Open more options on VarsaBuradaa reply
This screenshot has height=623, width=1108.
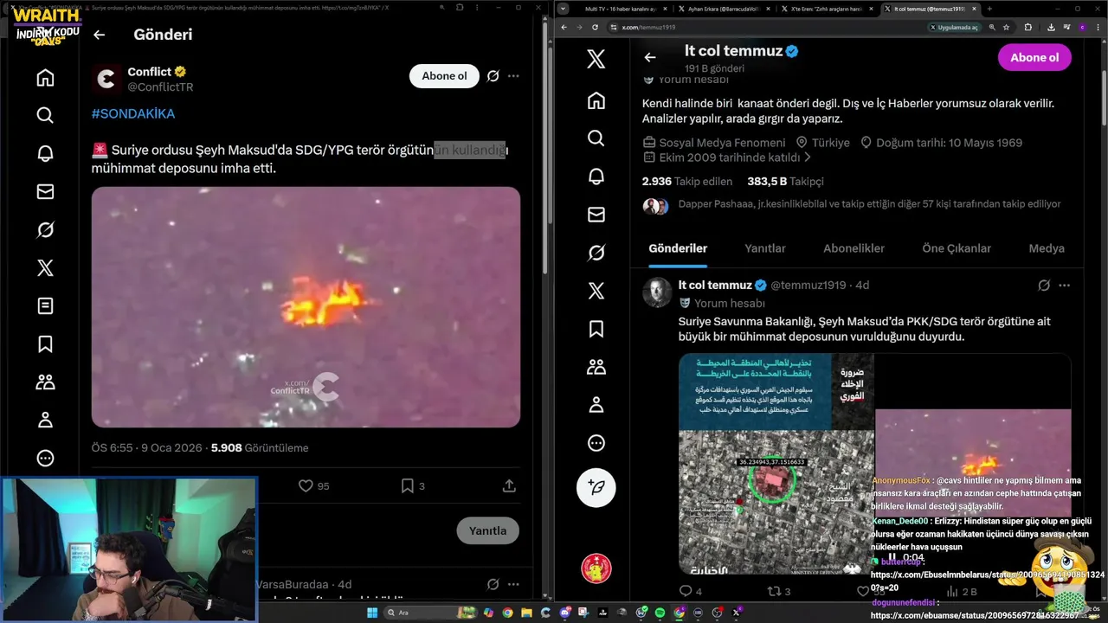[x=513, y=584]
